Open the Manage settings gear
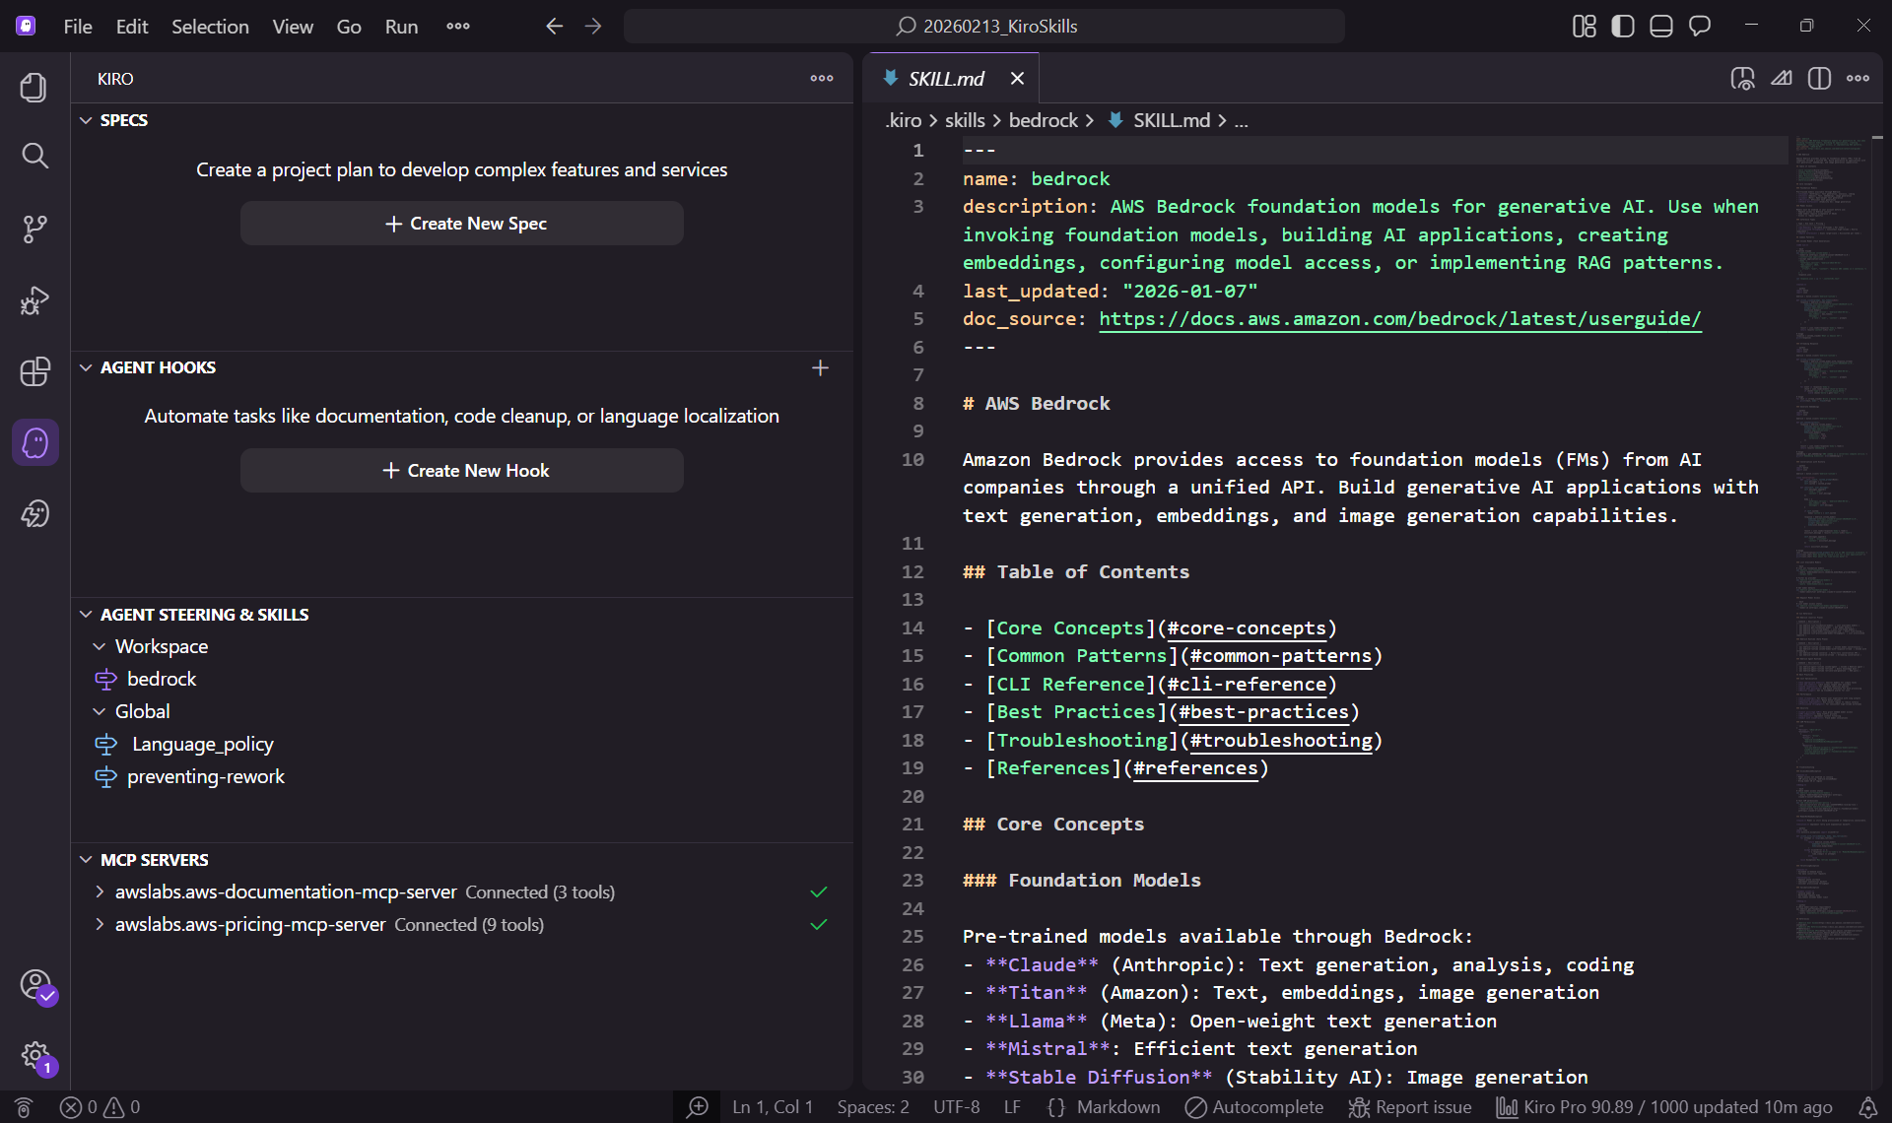Viewport: 1892px width, 1123px height. [x=34, y=1052]
